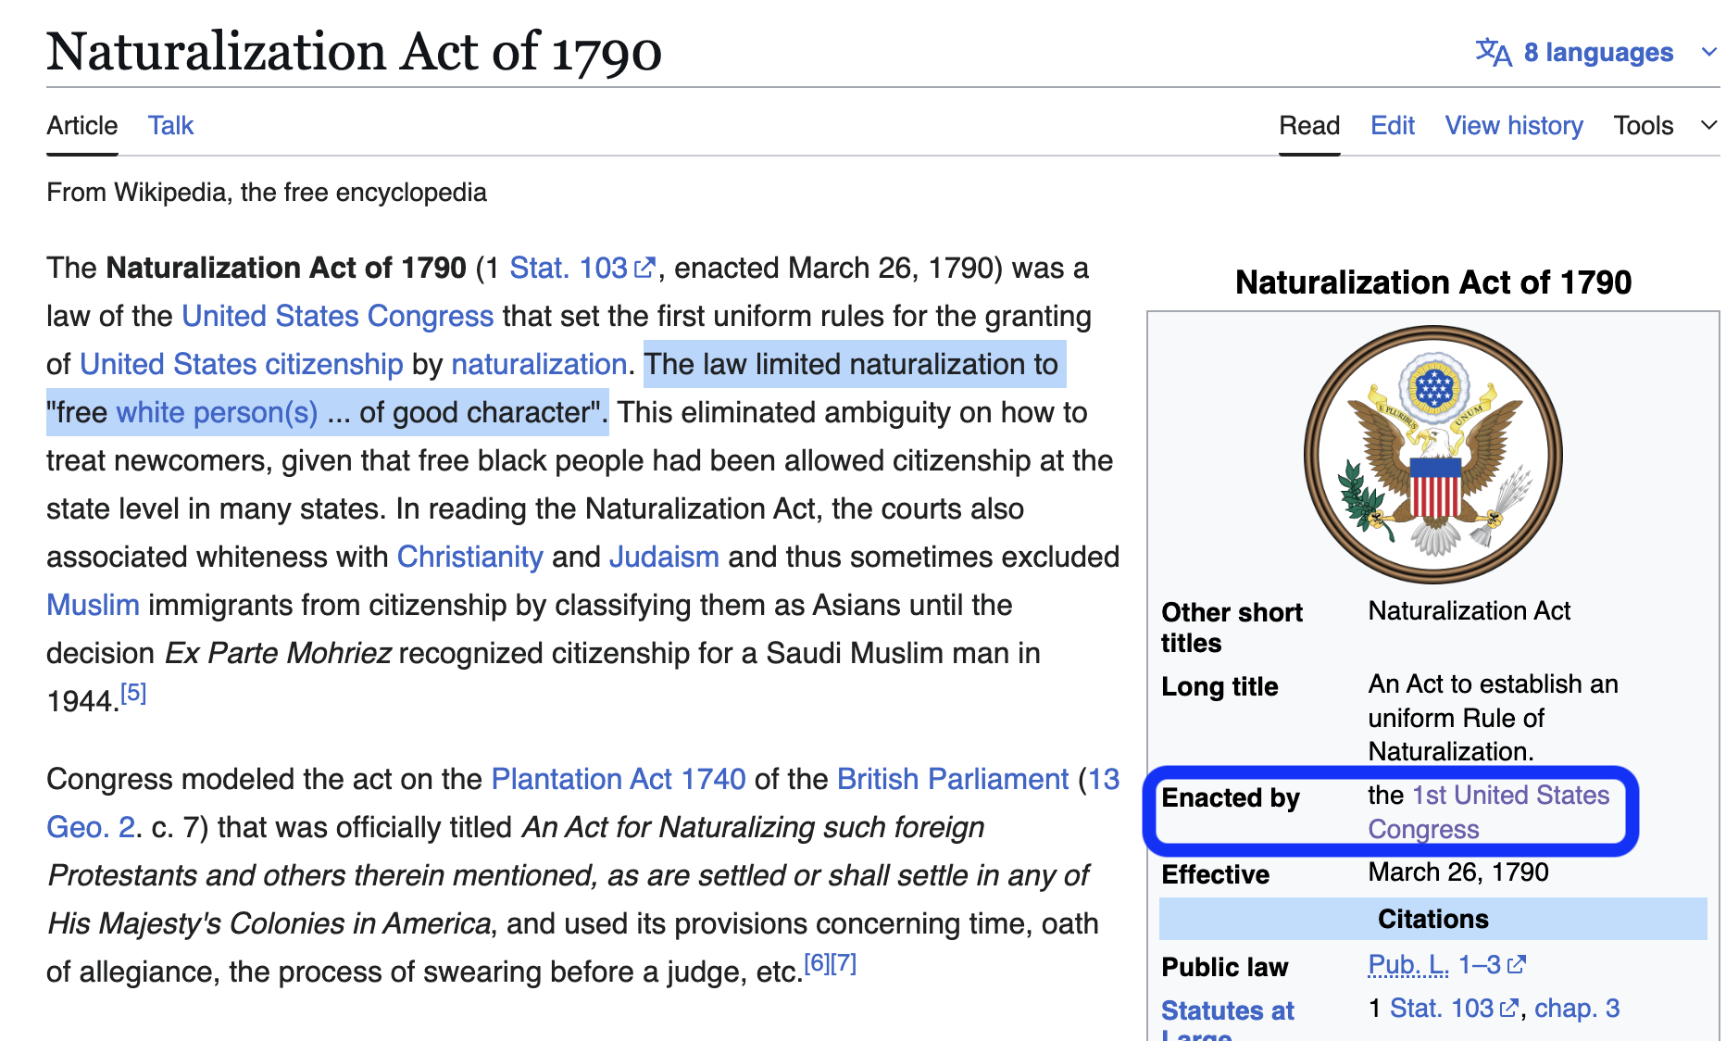Open the View history tab
Viewport: 1726px width, 1041px height.
(x=1514, y=126)
